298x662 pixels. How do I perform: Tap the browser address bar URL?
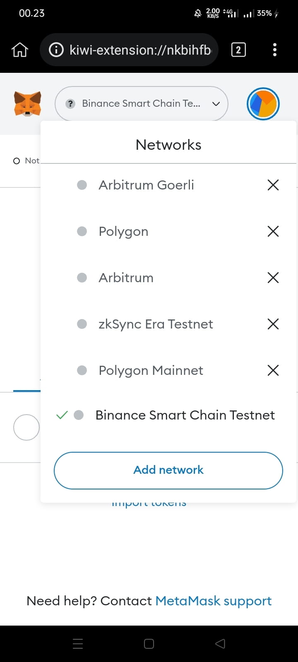(x=140, y=50)
